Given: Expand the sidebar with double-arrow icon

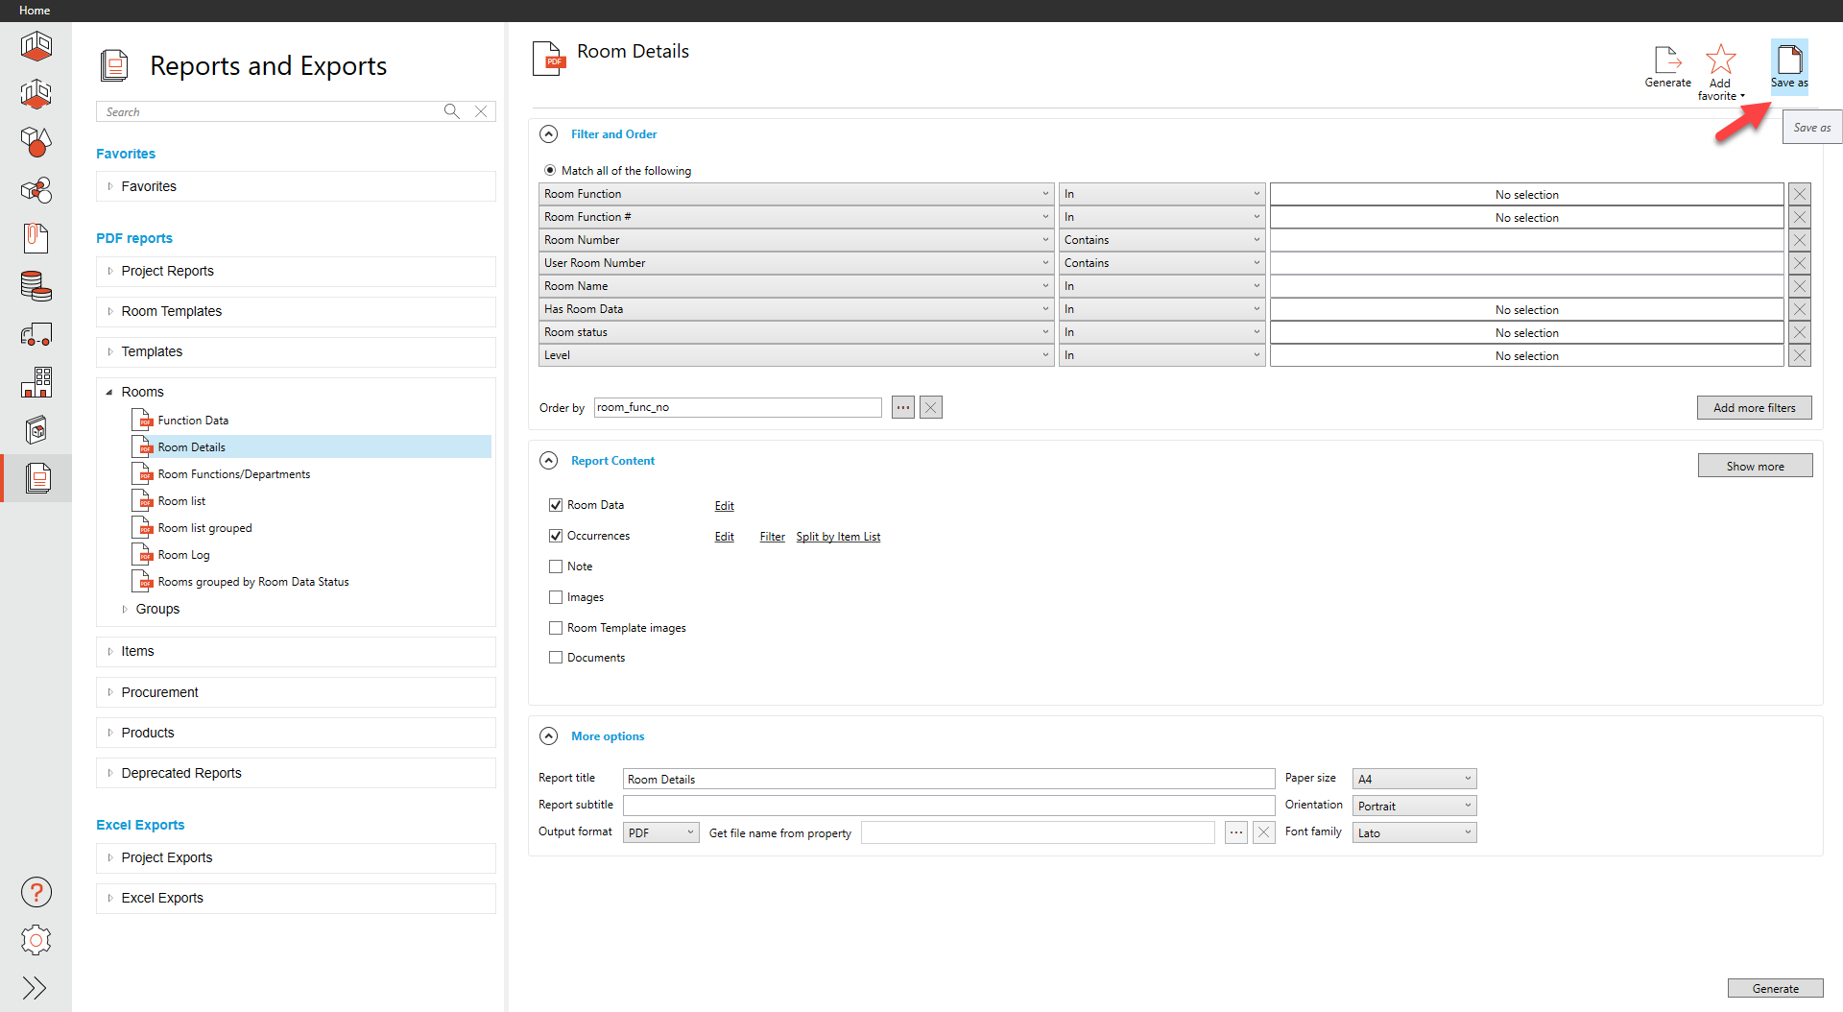Looking at the screenshot, I should coord(35,988).
